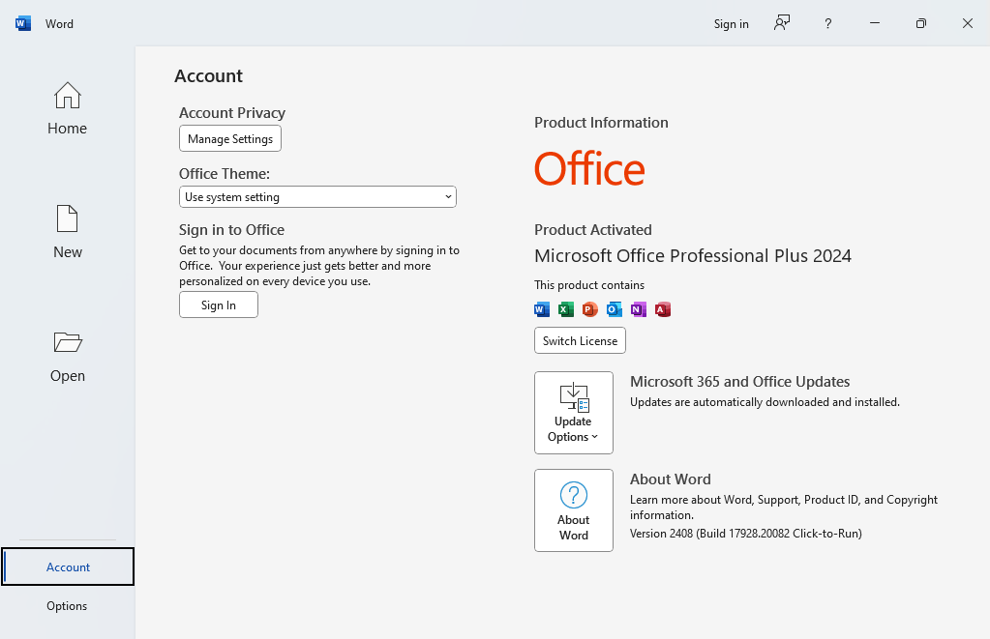Click Sign in link in title bar

(731, 23)
